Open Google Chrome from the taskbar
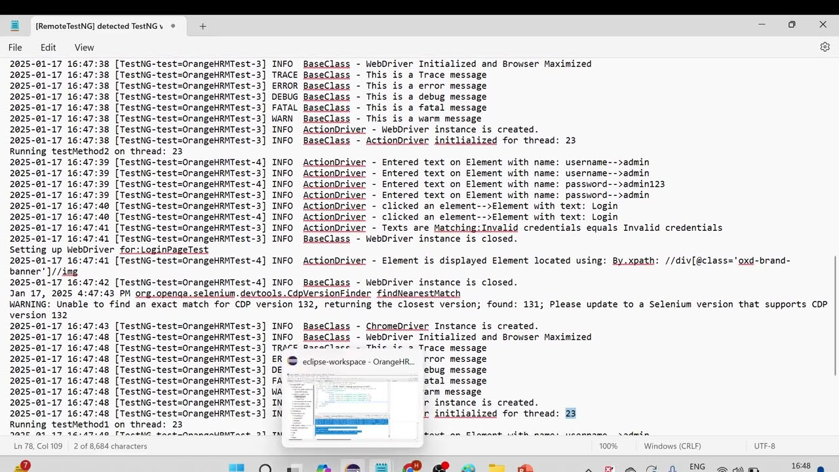 [x=410, y=468]
